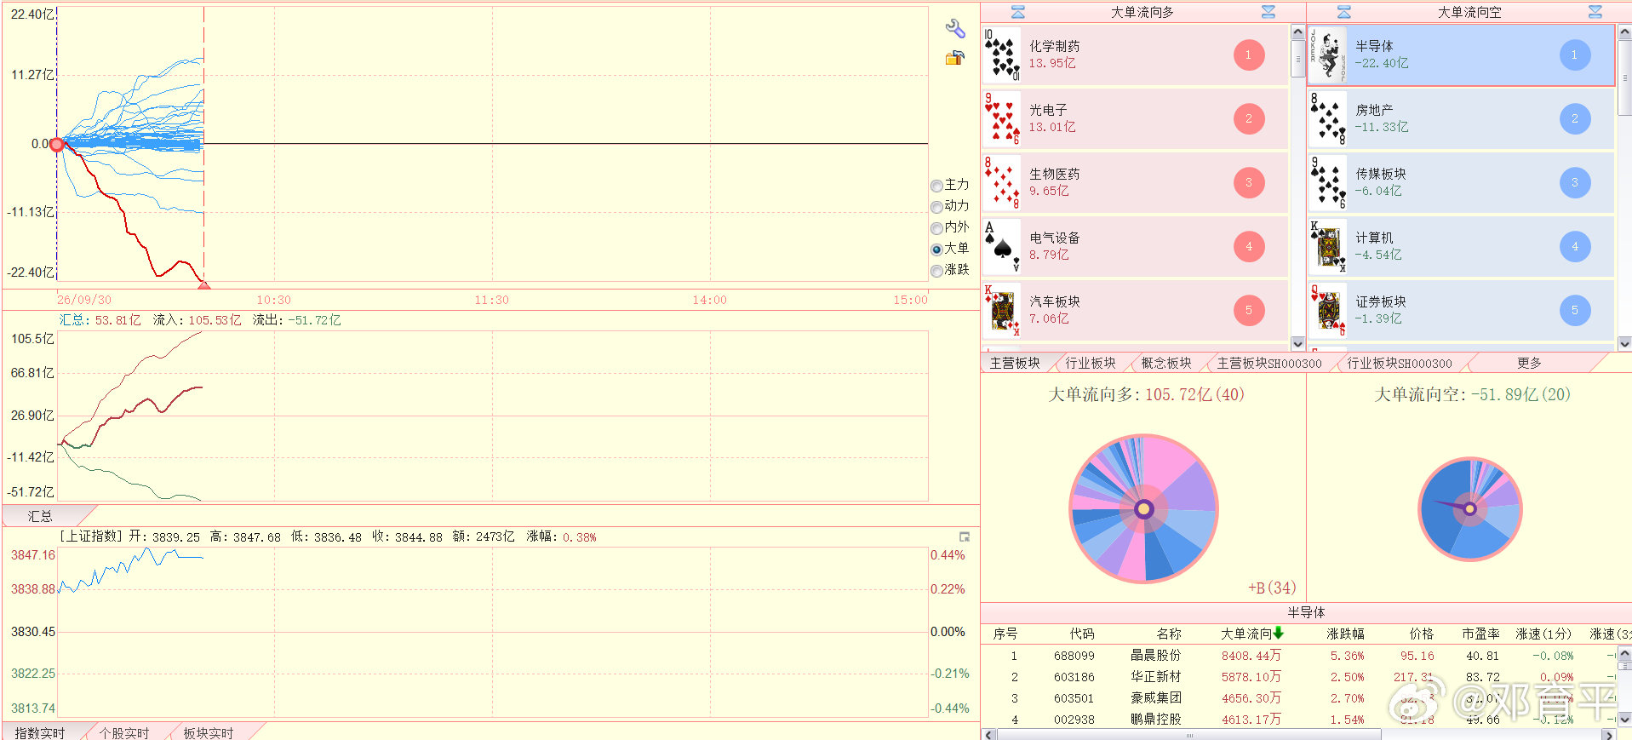The width and height of the screenshot is (1632, 740).
Task: Click the 汽车板块 king card icon
Action: (1002, 310)
